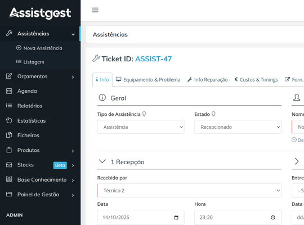Click the edit icon beside Orçamentos
Viewport: 304px width, 225px height.
coord(9,76)
